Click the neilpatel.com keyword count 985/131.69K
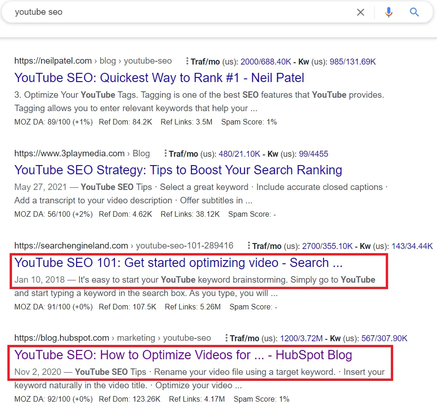This screenshot has height=409, width=437. pyautogui.click(x=353, y=61)
